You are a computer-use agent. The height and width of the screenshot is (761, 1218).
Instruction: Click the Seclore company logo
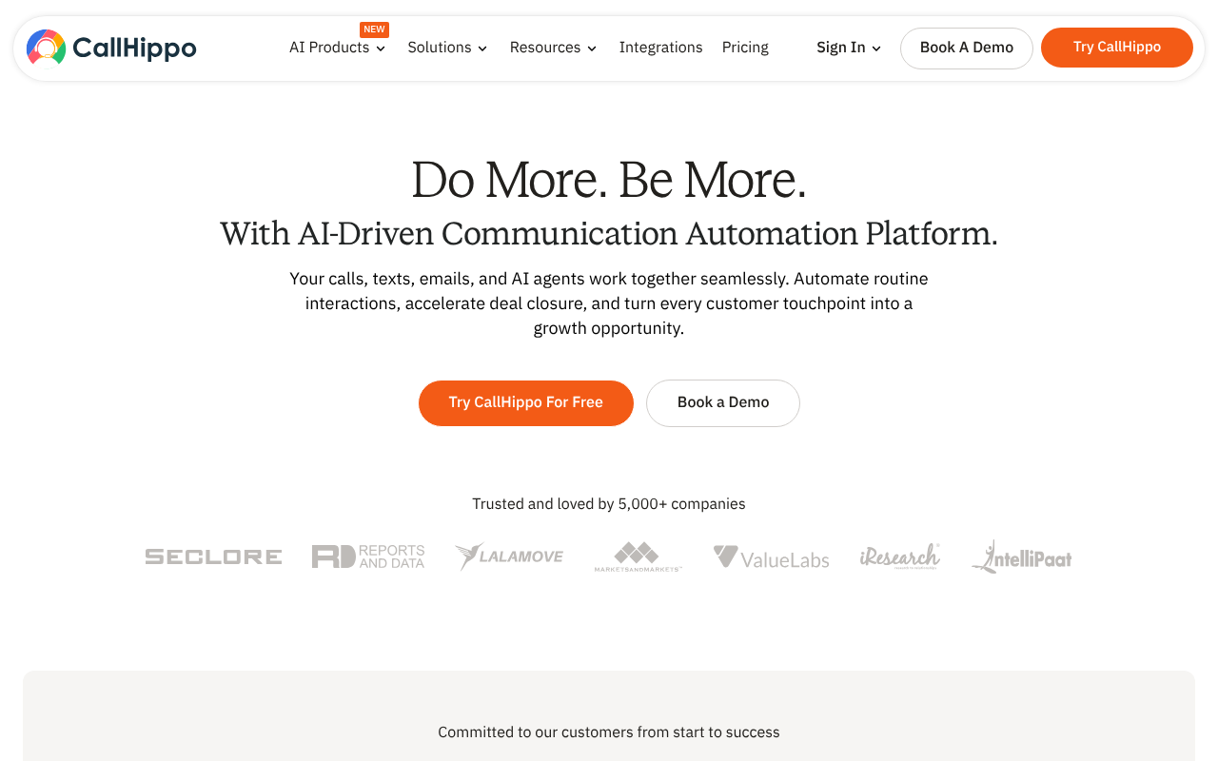coord(213,556)
